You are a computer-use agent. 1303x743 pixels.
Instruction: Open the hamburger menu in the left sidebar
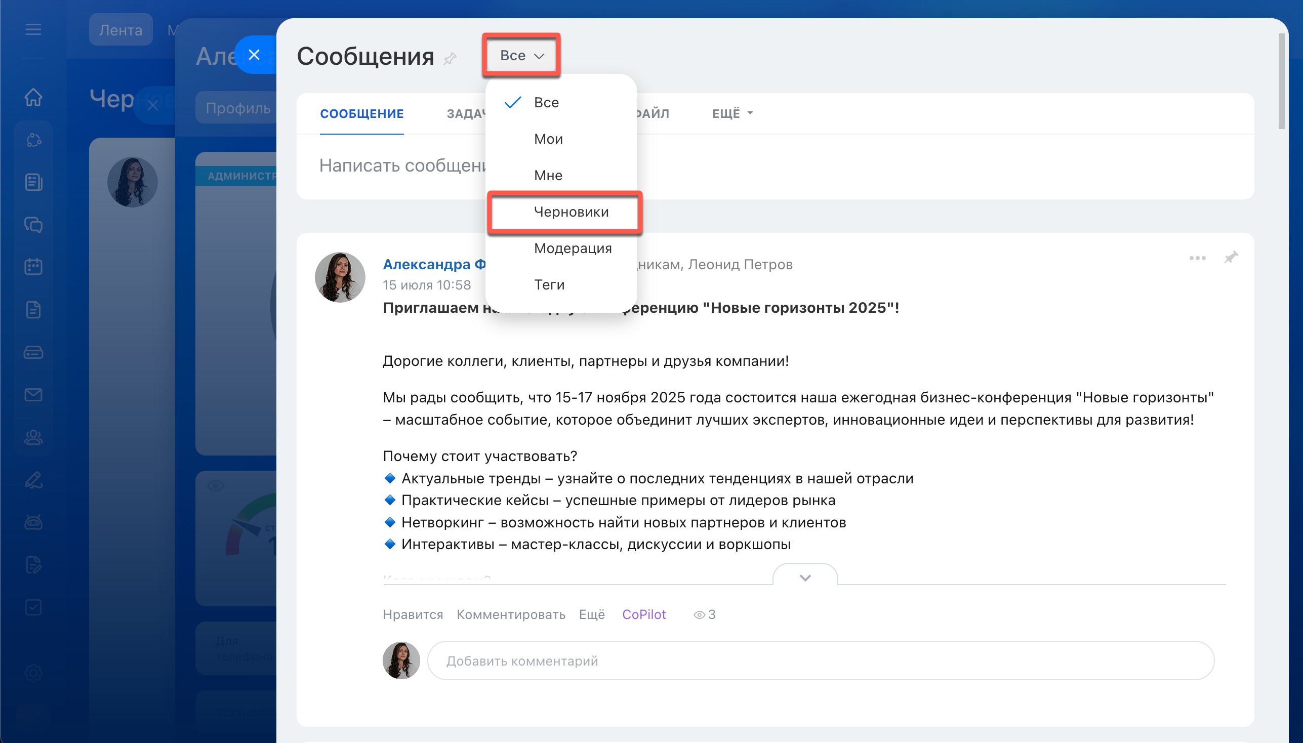tap(33, 29)
